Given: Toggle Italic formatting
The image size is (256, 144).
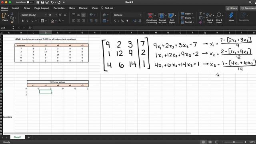Looking at the screenshot, I should pos(28,21).
